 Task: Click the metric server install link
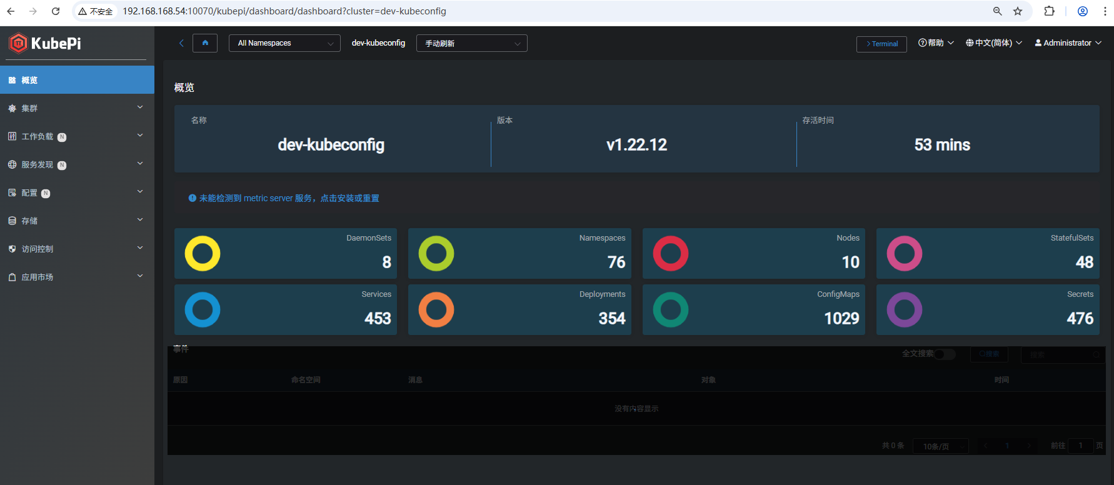(288, 198)
